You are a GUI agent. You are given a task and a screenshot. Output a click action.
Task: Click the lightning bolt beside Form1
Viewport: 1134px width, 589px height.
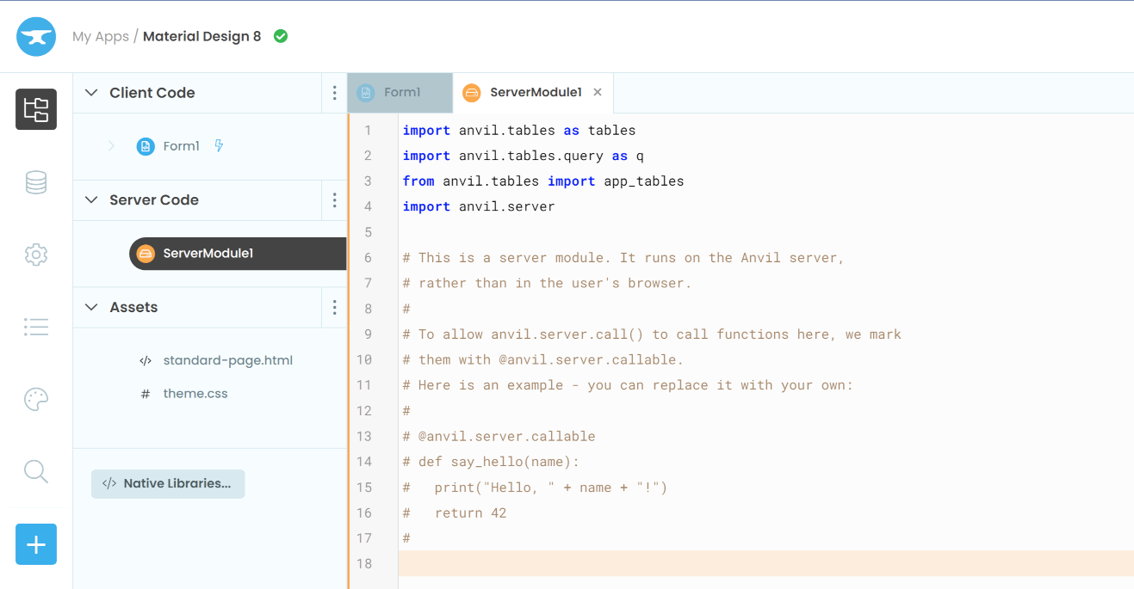point(218,146)
